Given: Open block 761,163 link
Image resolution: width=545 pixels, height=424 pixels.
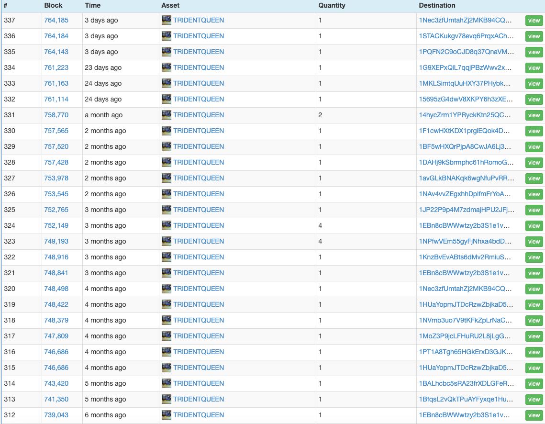Looking at the screenshot, I should (56, 83).
